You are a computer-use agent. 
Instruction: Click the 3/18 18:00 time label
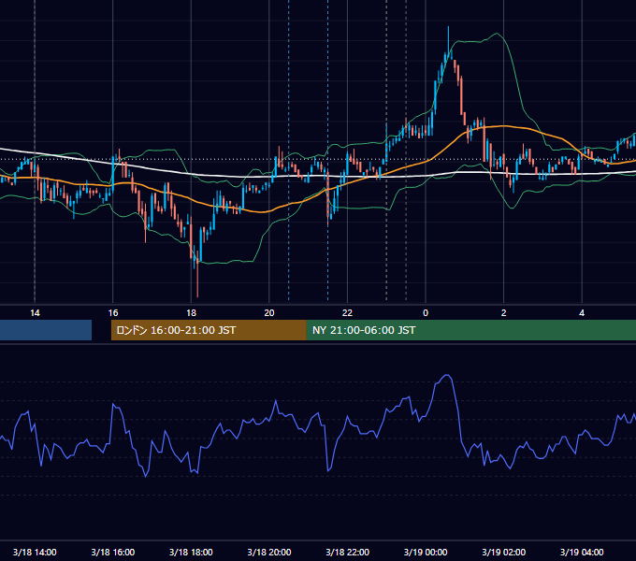191,552
